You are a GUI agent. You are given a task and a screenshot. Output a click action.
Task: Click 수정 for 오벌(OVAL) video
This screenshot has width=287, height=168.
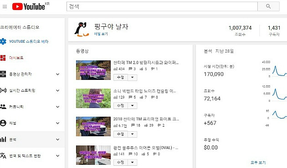pyautogui.click(x=120, y=163)
